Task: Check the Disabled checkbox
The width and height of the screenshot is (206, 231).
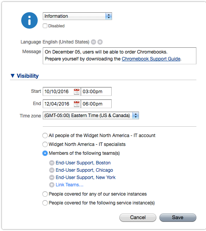Action: click(x=45, y=26)
